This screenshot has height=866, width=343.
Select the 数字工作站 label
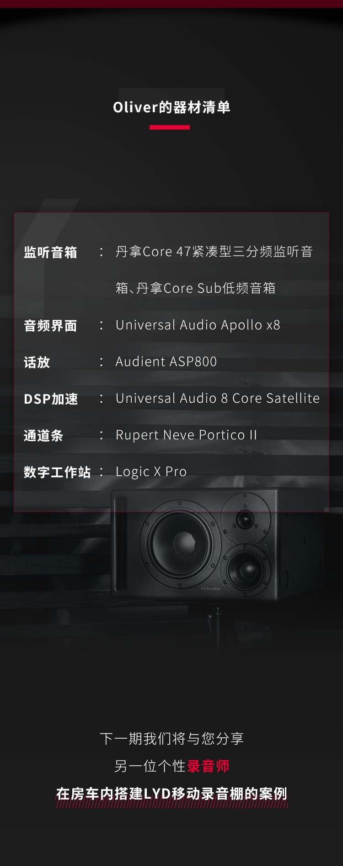pos(57,472)
